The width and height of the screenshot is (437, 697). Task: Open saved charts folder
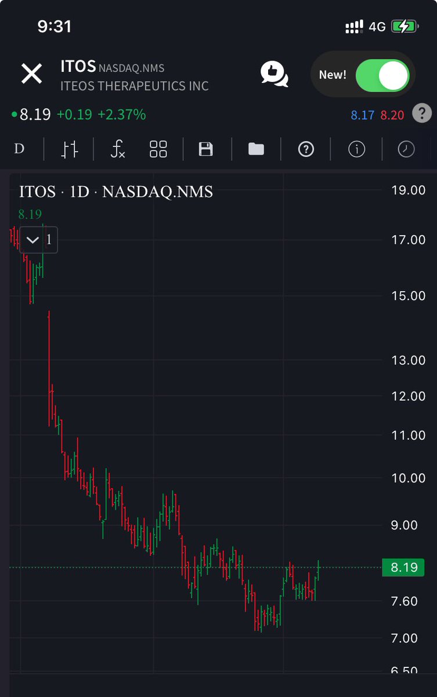[256, 149]
